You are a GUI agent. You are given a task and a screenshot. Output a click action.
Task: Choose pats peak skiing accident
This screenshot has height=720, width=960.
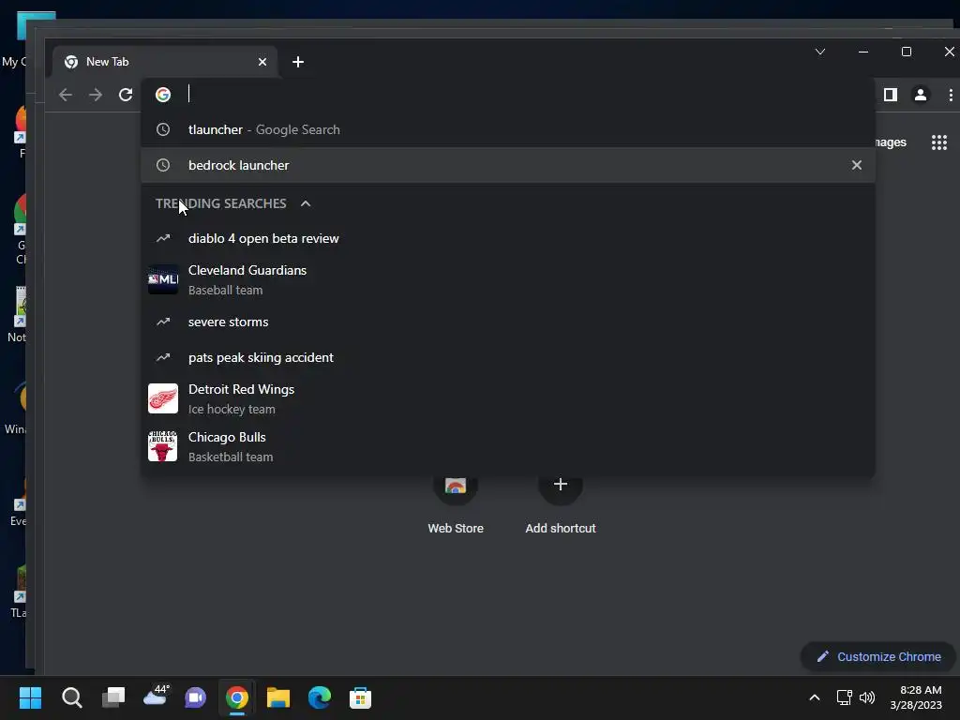point(507,357)
